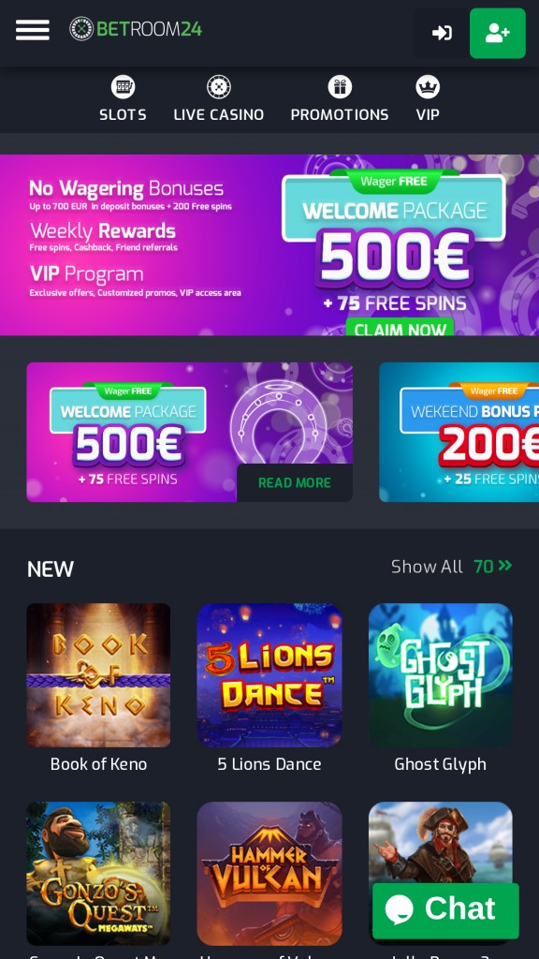Open Gonzo's Quest Megaways thumbnail
This screenshot has width=539, height=959.
(98, 874)
